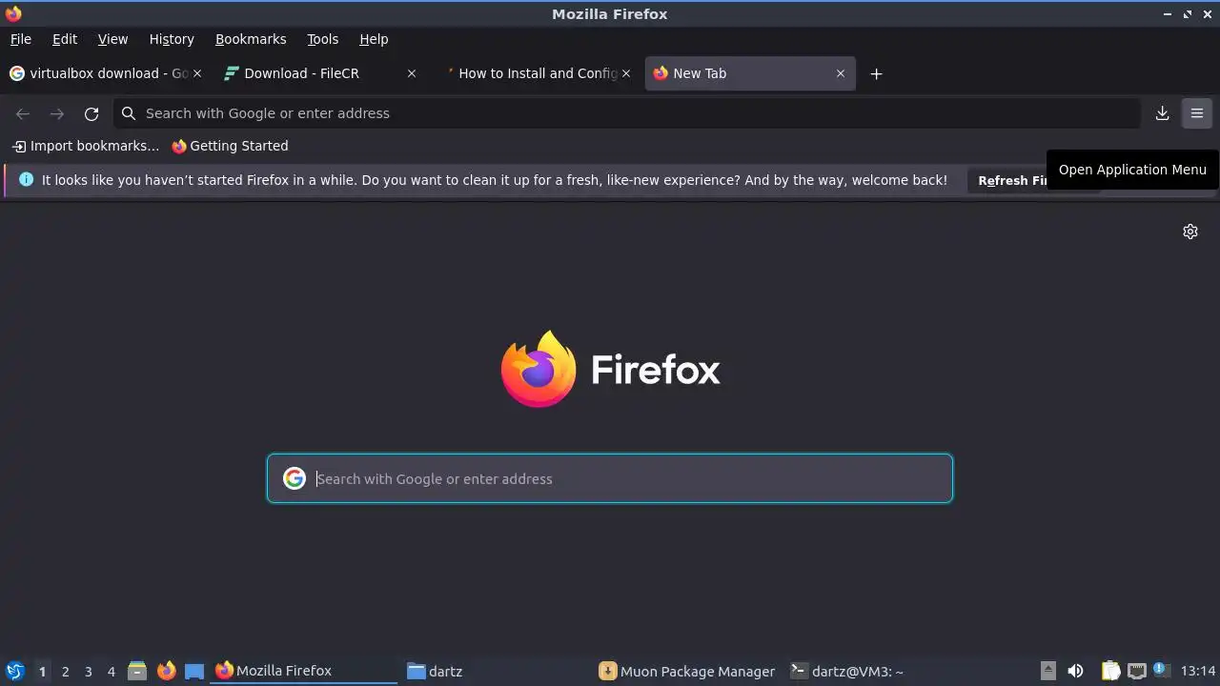Screen dimensions: 1220x686
Task: Switch to Muon Package Manager window
Action: click(688, 671)
